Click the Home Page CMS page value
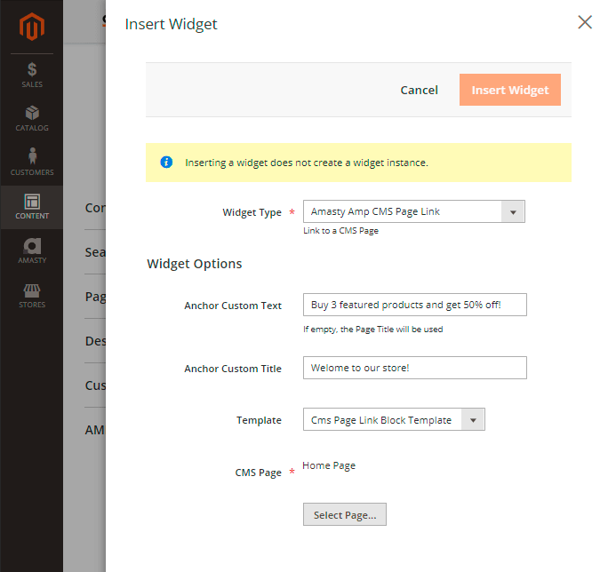The height and width of the screenshot is (572, 608). point(329,465)
